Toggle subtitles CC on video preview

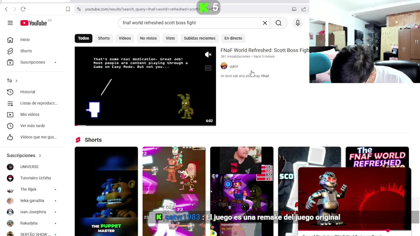208,68
